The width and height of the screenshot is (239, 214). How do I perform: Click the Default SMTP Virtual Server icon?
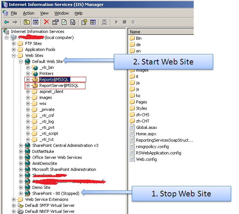pos(21,205)
